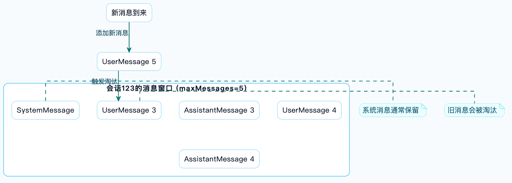This screenshot has height=183, width=512.
Task: Click the arrowhead pointing into UserMessage 5
Action: [129, 50]
